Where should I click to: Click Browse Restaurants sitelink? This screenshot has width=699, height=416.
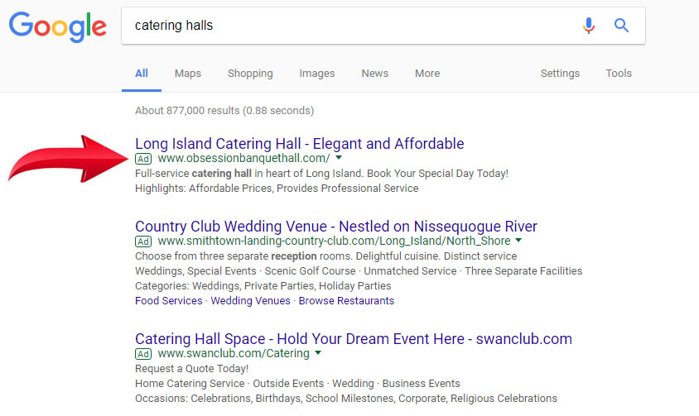346,301
